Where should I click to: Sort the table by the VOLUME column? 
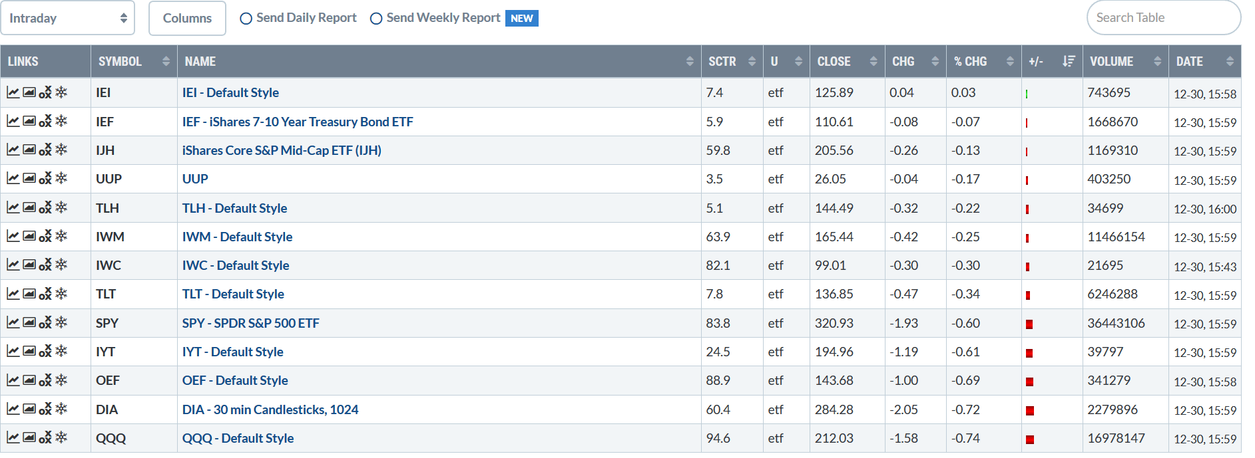point(1125,61)
